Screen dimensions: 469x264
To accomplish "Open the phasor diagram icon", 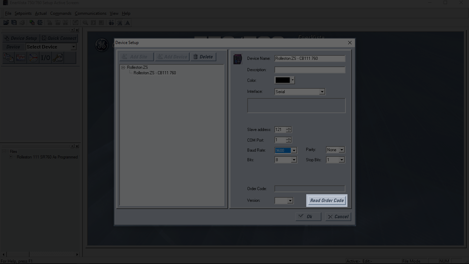I will click(x=33, y=57).
